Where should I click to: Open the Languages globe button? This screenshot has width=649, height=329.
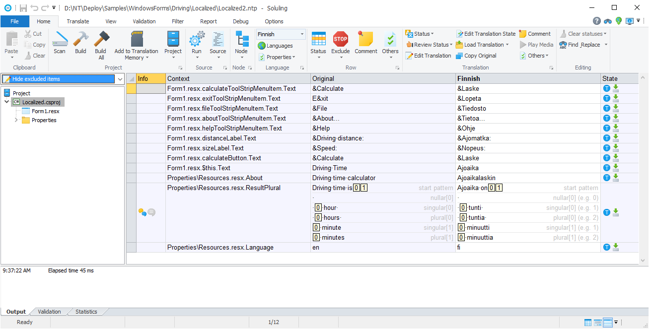click(x=276, y=46)
